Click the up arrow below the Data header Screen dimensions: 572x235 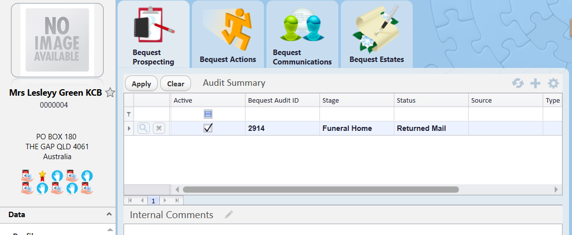[x=110, y=230]
